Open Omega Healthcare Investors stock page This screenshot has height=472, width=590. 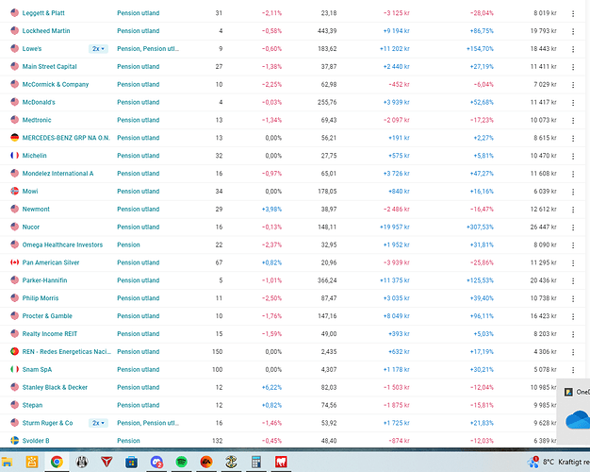point(62,244)
